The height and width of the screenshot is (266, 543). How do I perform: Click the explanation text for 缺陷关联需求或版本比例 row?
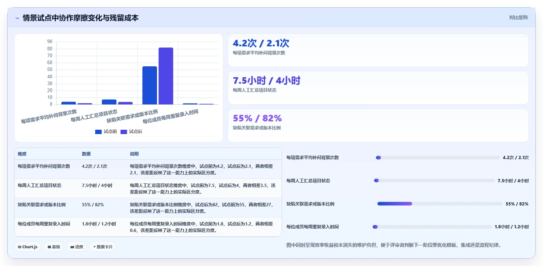(201, 208)
